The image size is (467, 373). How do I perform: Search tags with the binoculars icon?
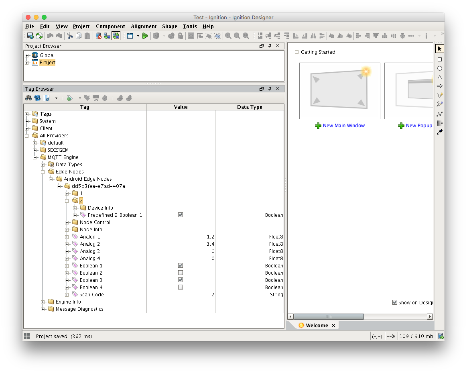pyautogui.click(x=28, y=98)
